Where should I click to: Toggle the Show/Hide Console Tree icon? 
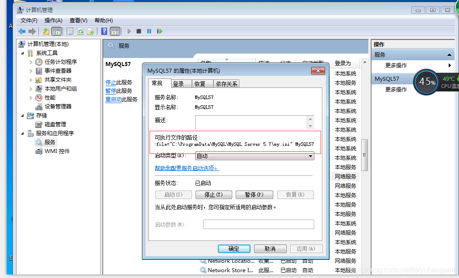pyautogui.click(x=57, y=31)
